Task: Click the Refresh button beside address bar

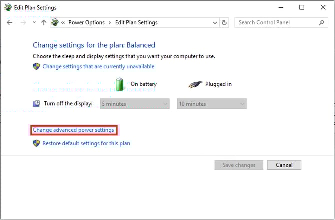Action: (x=225, y=23)
